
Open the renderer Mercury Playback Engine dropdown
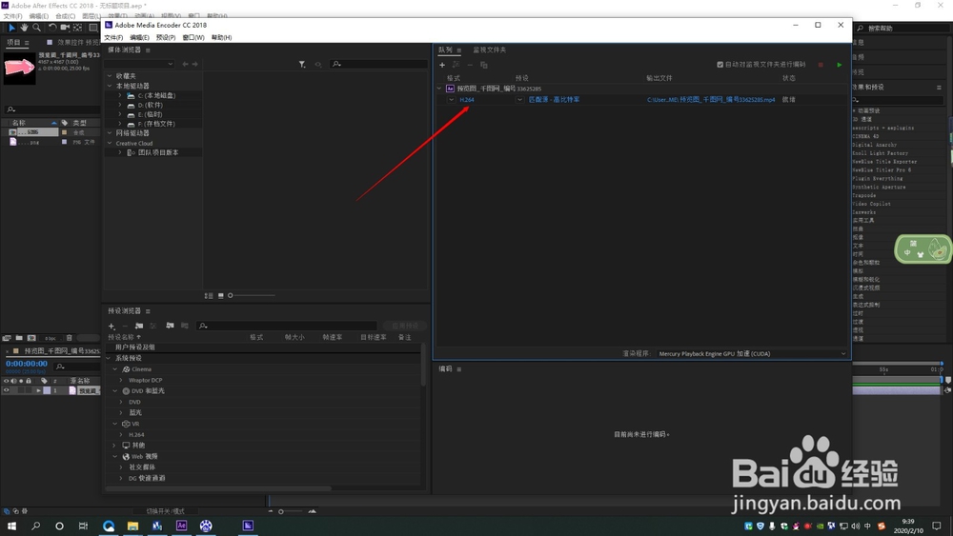(x=753, y=353)
